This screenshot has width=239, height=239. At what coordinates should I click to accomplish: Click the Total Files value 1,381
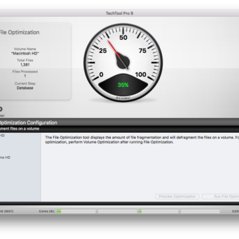click(x=25, y=65)
